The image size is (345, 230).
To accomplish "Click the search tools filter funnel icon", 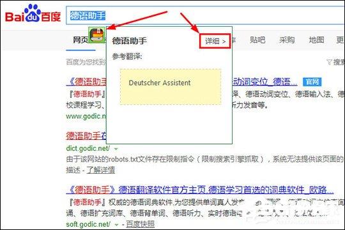I will point(329,62).
